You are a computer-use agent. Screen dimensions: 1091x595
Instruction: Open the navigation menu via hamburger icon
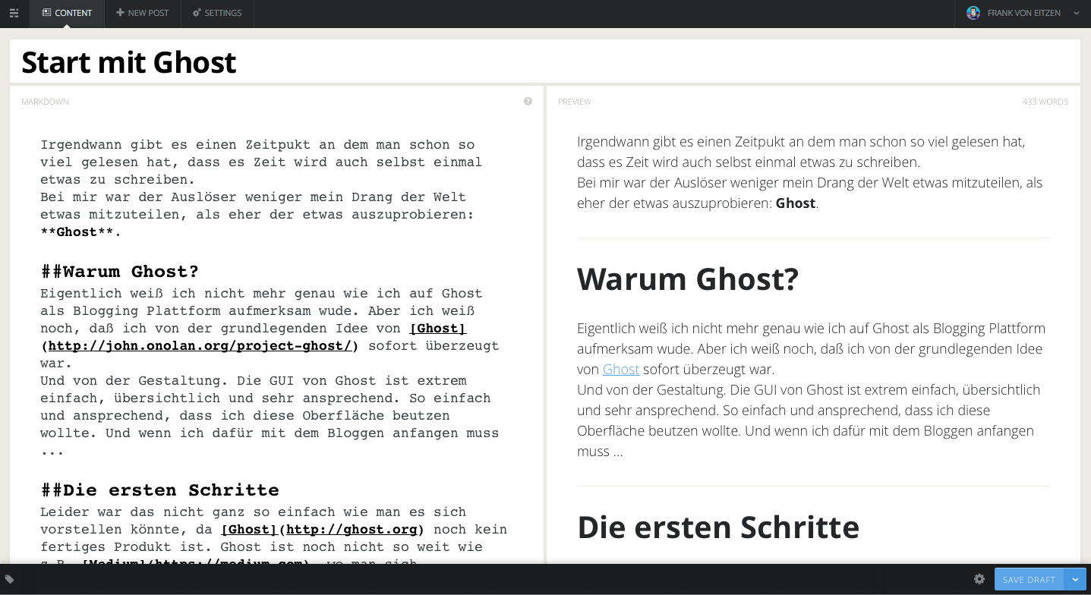[x=13, y=13]
